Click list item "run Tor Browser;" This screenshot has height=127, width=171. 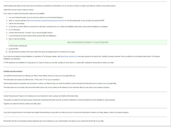[x=15, y=29]
